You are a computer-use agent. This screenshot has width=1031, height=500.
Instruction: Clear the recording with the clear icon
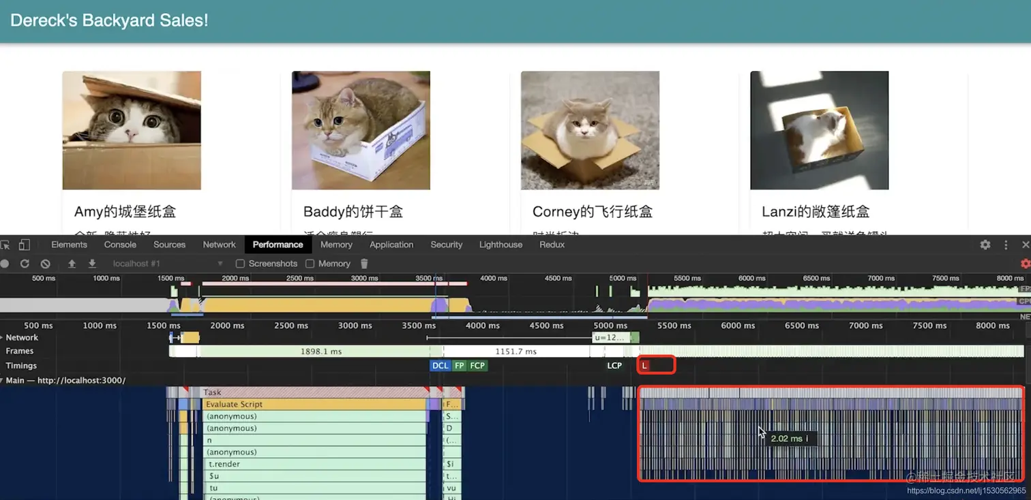tap(45, 264)
